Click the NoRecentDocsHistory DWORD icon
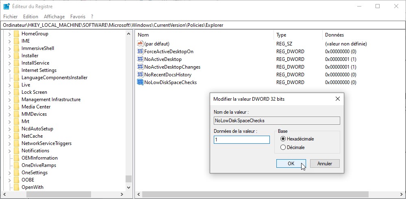Image resolution: width=406 pixels, height=199 pixels. point(140,75)
